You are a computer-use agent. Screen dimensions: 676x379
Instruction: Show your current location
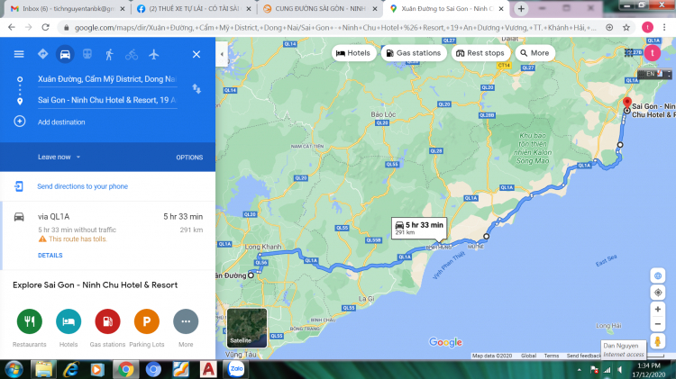pos(658,293)
